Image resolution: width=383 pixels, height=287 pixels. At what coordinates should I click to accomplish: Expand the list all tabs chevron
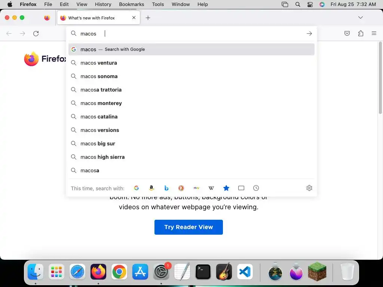tap(361, 18)
